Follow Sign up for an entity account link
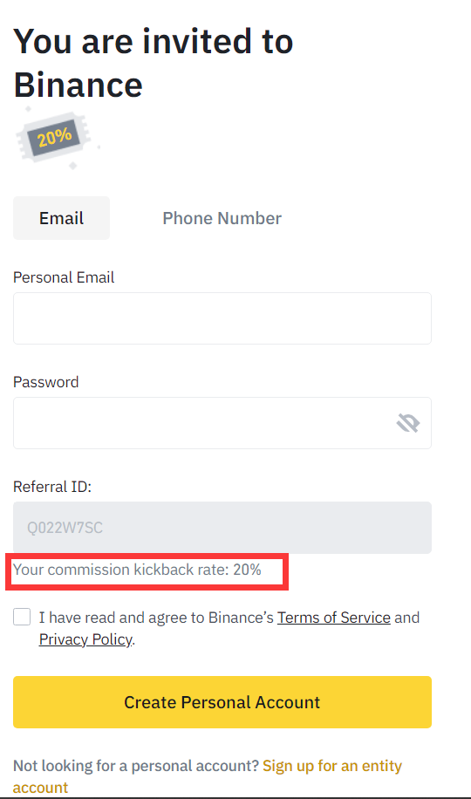Screen dimensions: 471x799 (x=208, y=776)
